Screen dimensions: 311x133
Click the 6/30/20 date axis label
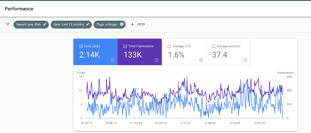tap(260, 123)
